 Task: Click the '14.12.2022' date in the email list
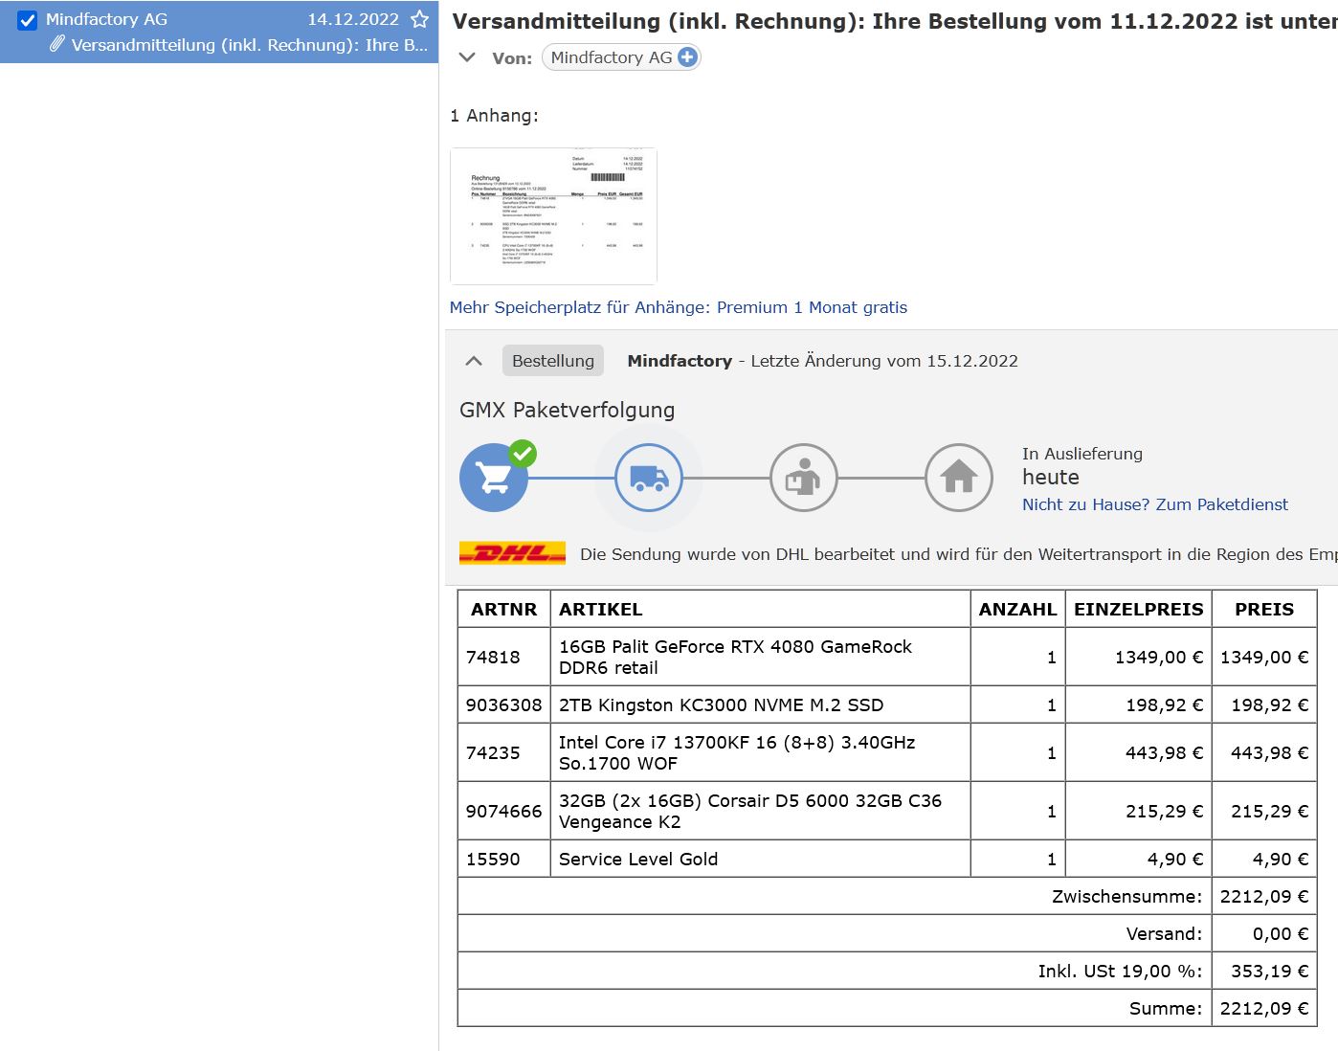[x=353, y=19]
